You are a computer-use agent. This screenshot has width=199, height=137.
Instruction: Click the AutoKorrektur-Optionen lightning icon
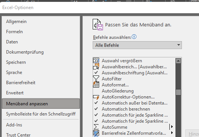click(x=96, y=97)
